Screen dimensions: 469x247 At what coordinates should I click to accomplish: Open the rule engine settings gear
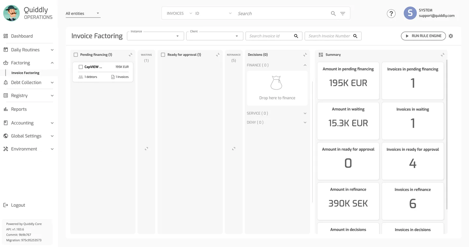tap(451, 36)
